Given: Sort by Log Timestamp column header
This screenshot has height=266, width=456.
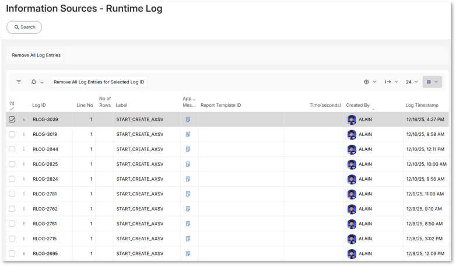Looking at the screenshot, I should [422, 105].
